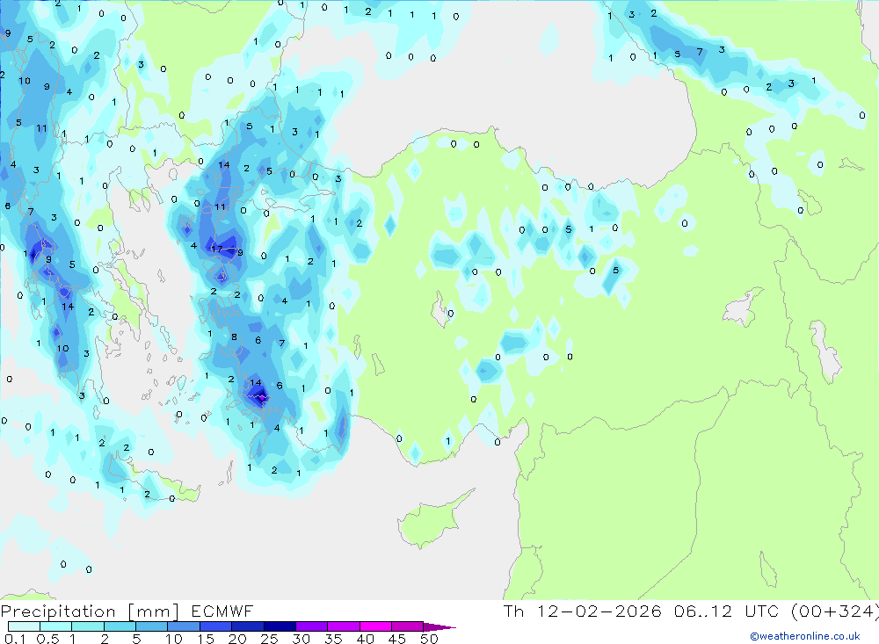Screen dimensions: 879x644
Task: Click the 5–10 mm legend color box
Action: pos(152,626)
